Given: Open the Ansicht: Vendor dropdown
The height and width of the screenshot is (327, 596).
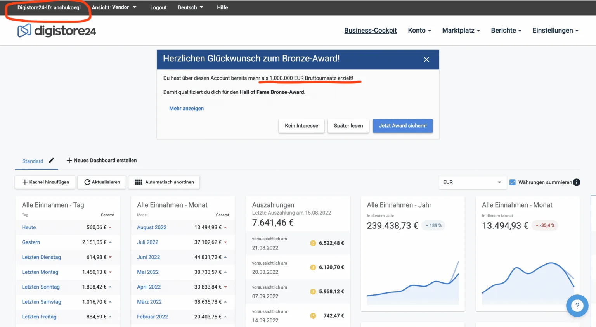Looking at the screenshot, I should 114,7.
